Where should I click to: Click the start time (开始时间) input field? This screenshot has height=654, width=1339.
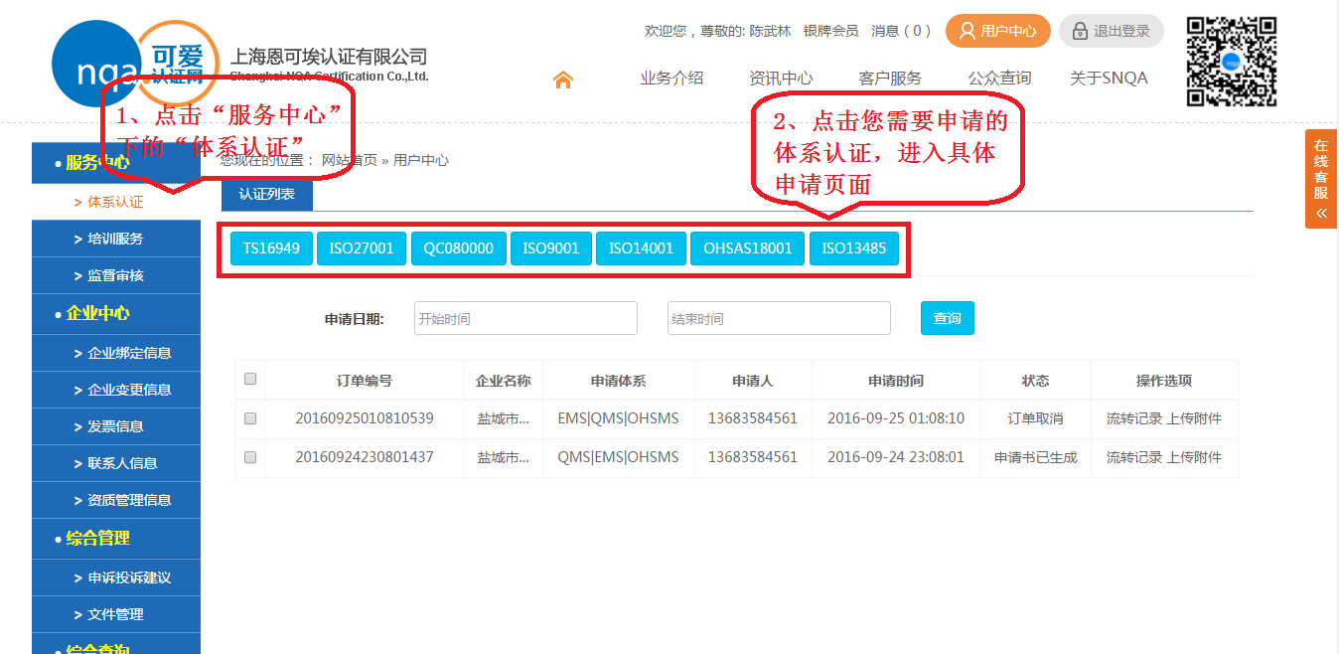click(525, 318)
